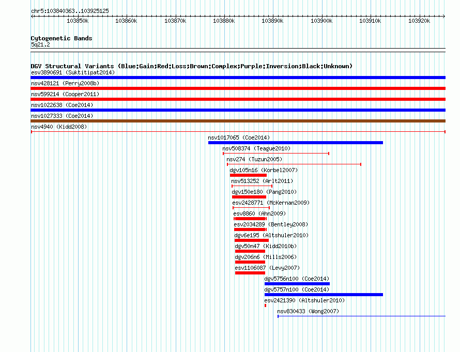The height and width of the screenshot is (352, 460).
Task: Select the blue nsv1017065 gain bar
Action: pos(296,143)
